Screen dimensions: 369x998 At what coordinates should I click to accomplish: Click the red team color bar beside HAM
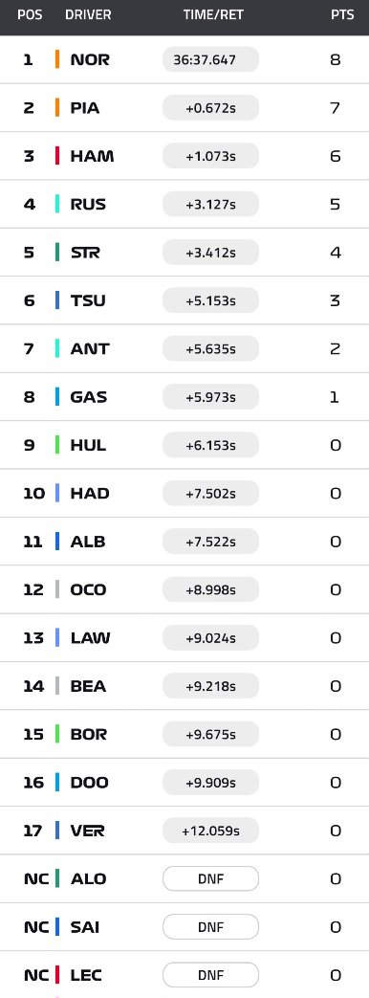57,156
